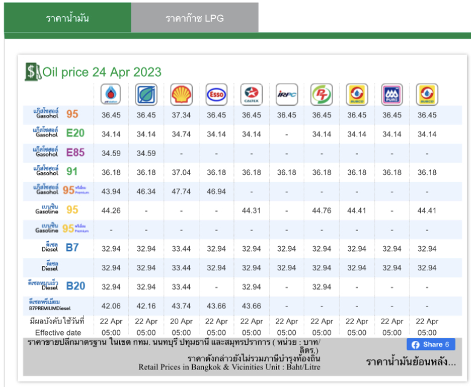Image resolution: width=471 pixels, height=387 pixels.
Task: Click the Gasohol 91 fuel label
Action: click(56, 171)
